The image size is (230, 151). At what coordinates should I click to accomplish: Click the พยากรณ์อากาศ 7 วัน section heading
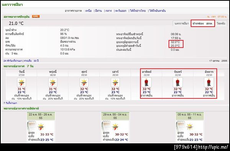pos(18,66)
